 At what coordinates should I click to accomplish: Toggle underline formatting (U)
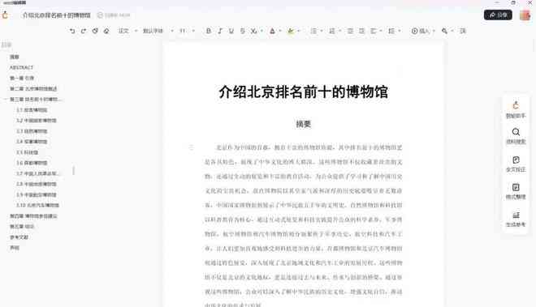click(231, 31)
